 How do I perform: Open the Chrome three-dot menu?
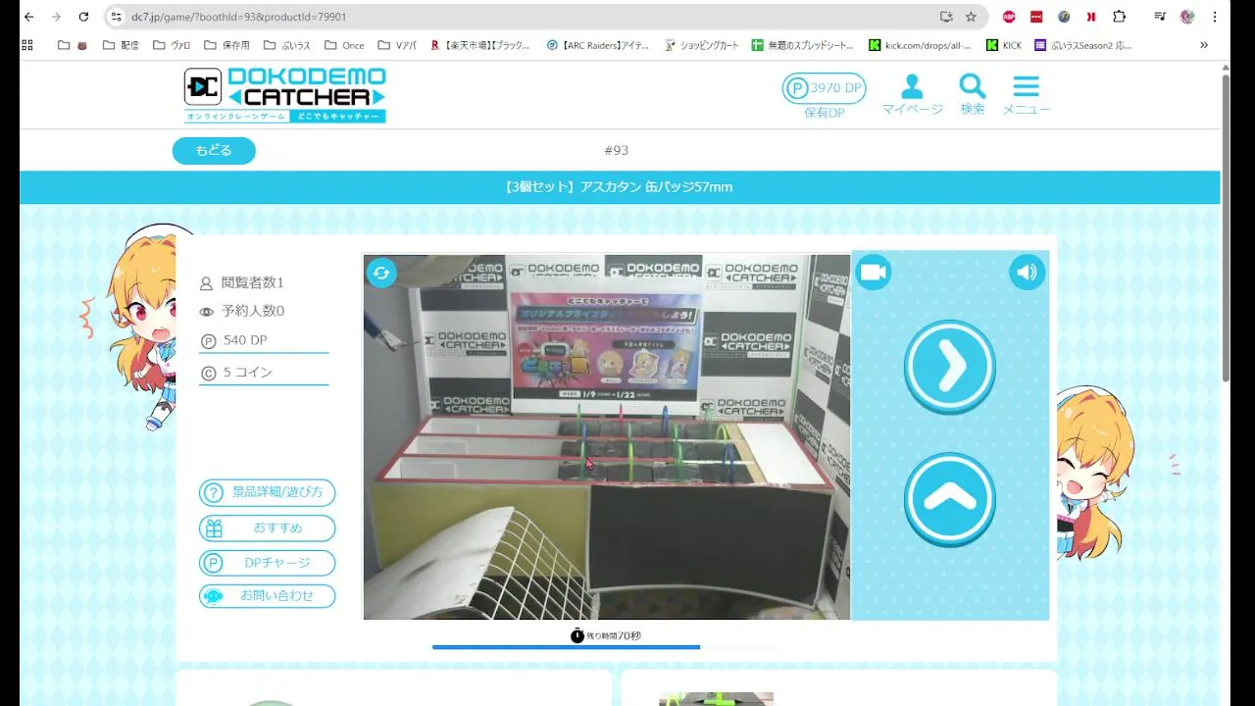[1215, 17]
